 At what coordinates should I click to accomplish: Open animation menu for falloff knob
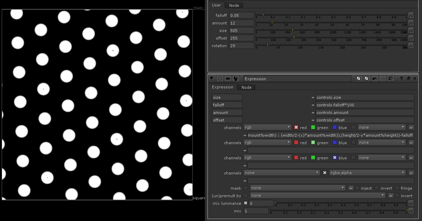click(x=411, y=15)
